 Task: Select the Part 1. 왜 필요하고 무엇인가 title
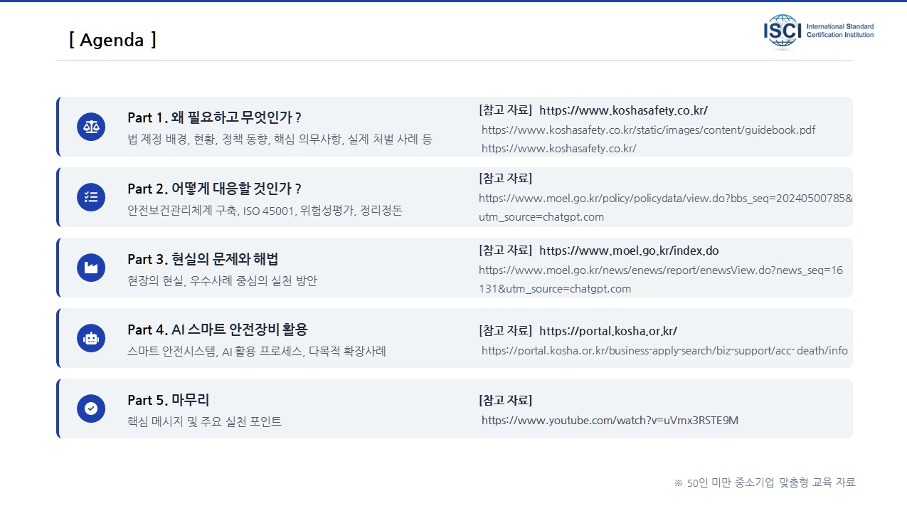214,117
